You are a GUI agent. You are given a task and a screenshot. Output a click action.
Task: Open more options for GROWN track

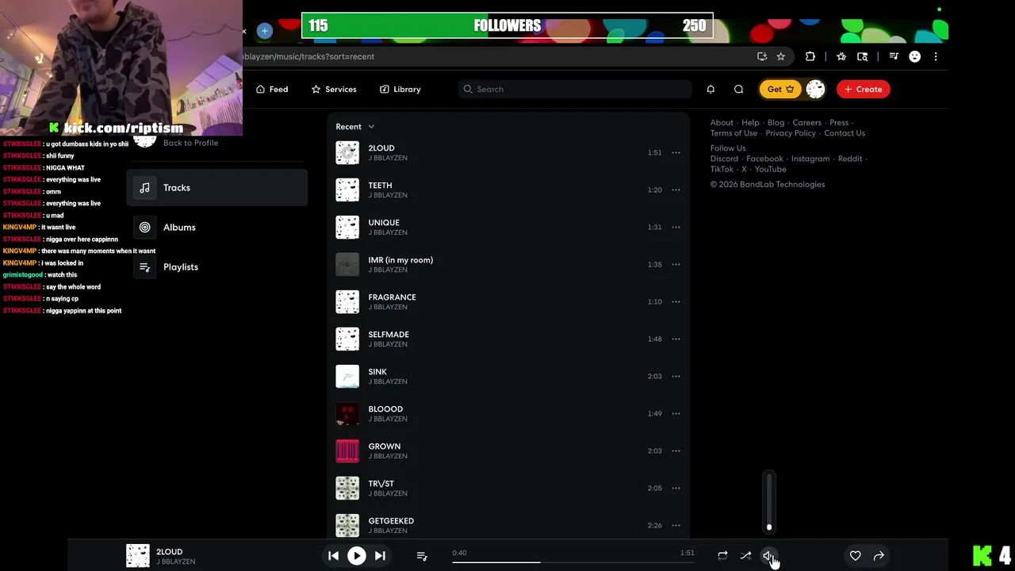click(676, 450)
